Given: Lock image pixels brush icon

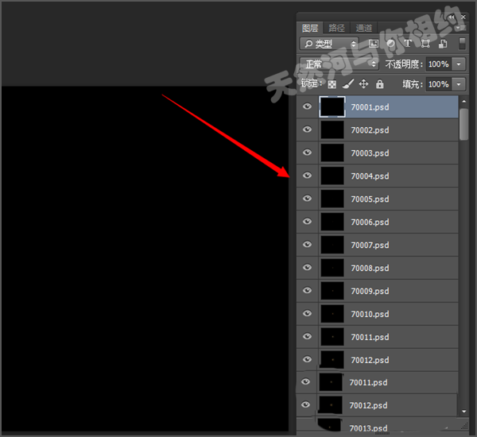Looking at the screenshot, I should tap(348, 84).
